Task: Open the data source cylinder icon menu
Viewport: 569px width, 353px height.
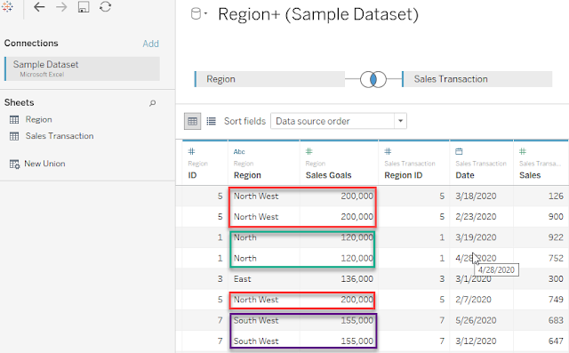Action: coord(198,14)
